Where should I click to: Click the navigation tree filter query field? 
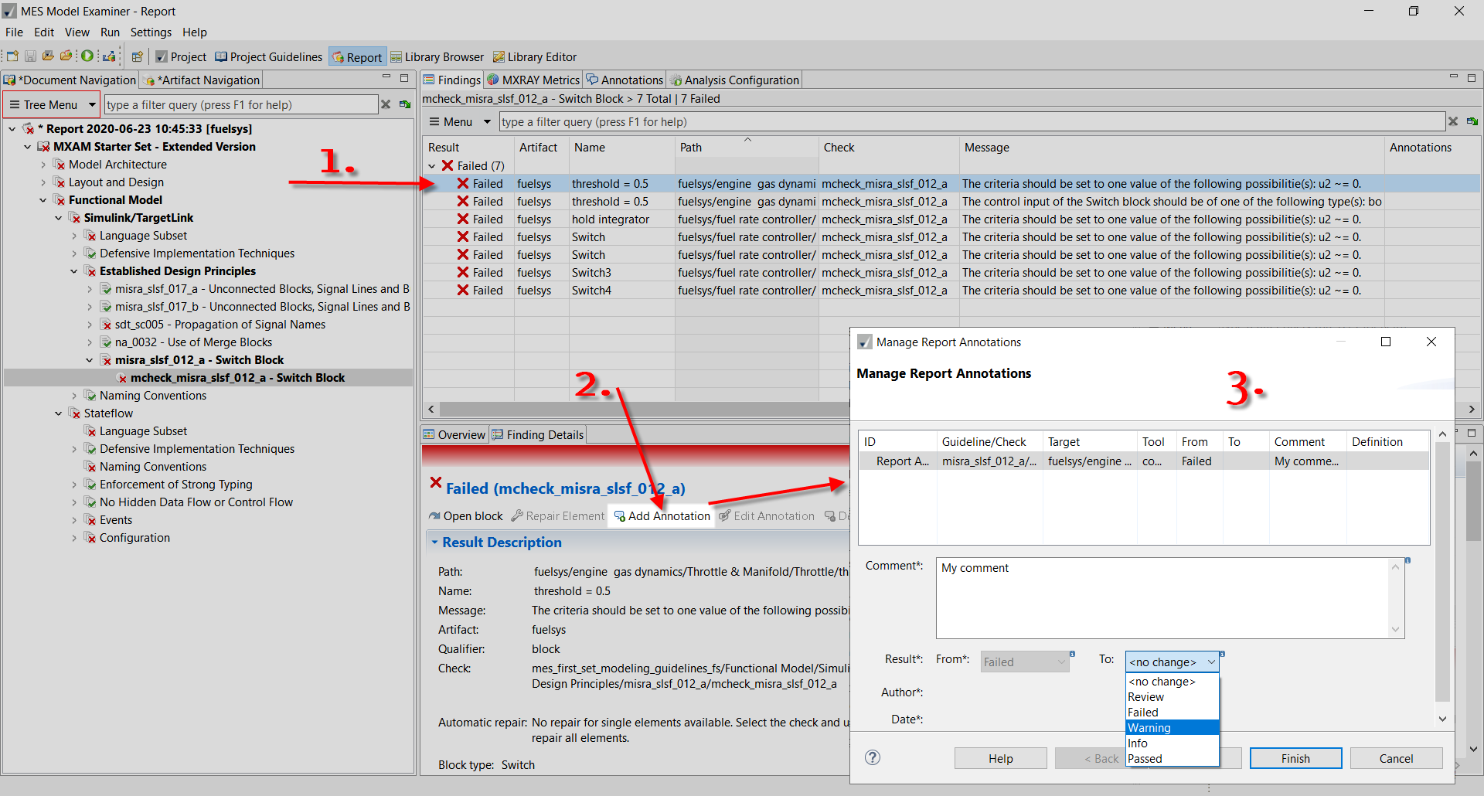[241, 104]
